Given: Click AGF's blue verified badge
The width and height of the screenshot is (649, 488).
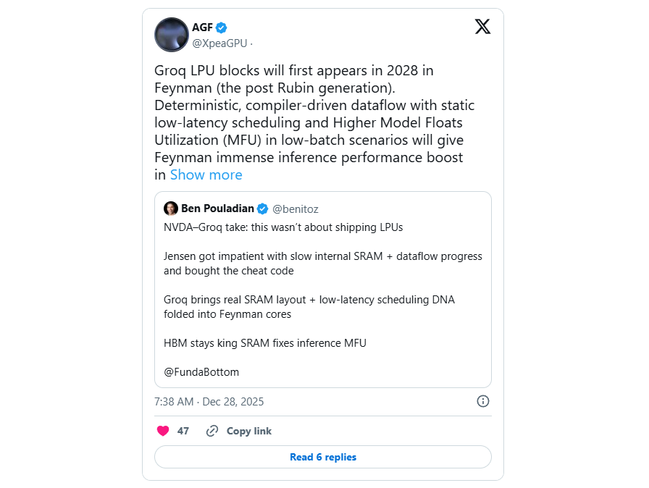Looking at the screenshot, I should (x=222, y=28).
